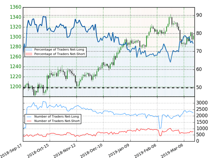Viewport: 209px width, 158px height.
Task: Click the 0 traders axis label
Action: click(x=198, y=141)
